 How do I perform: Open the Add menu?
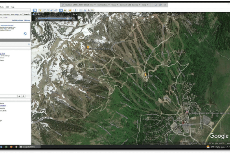[7, 7]
